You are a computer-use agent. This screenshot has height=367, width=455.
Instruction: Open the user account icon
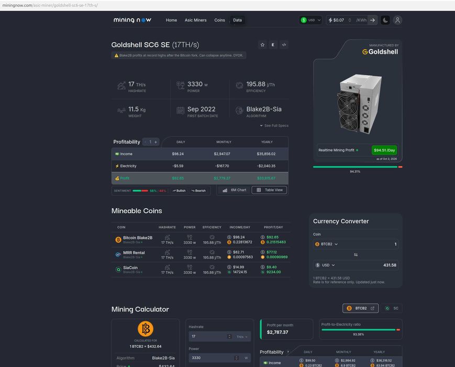pyautogui.click(x=397, y=20)
